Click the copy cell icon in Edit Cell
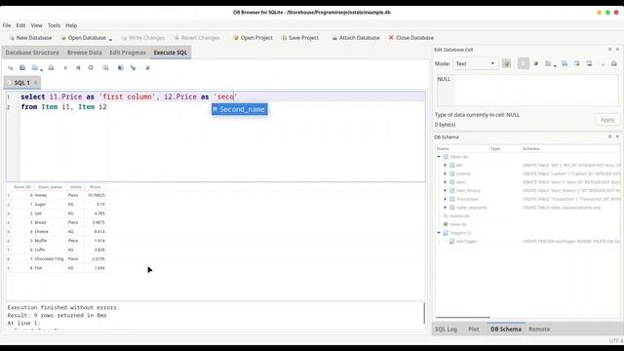 tap(565, 63)
